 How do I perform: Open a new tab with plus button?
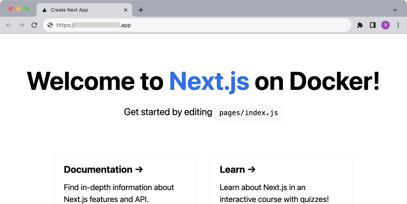pyautogui.click(x=141, y=10)
